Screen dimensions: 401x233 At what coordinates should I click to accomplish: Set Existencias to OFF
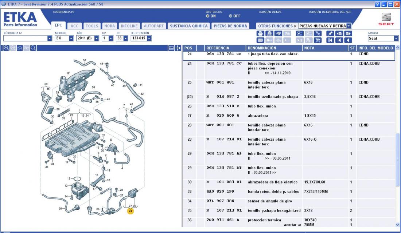tap(230, 16)
